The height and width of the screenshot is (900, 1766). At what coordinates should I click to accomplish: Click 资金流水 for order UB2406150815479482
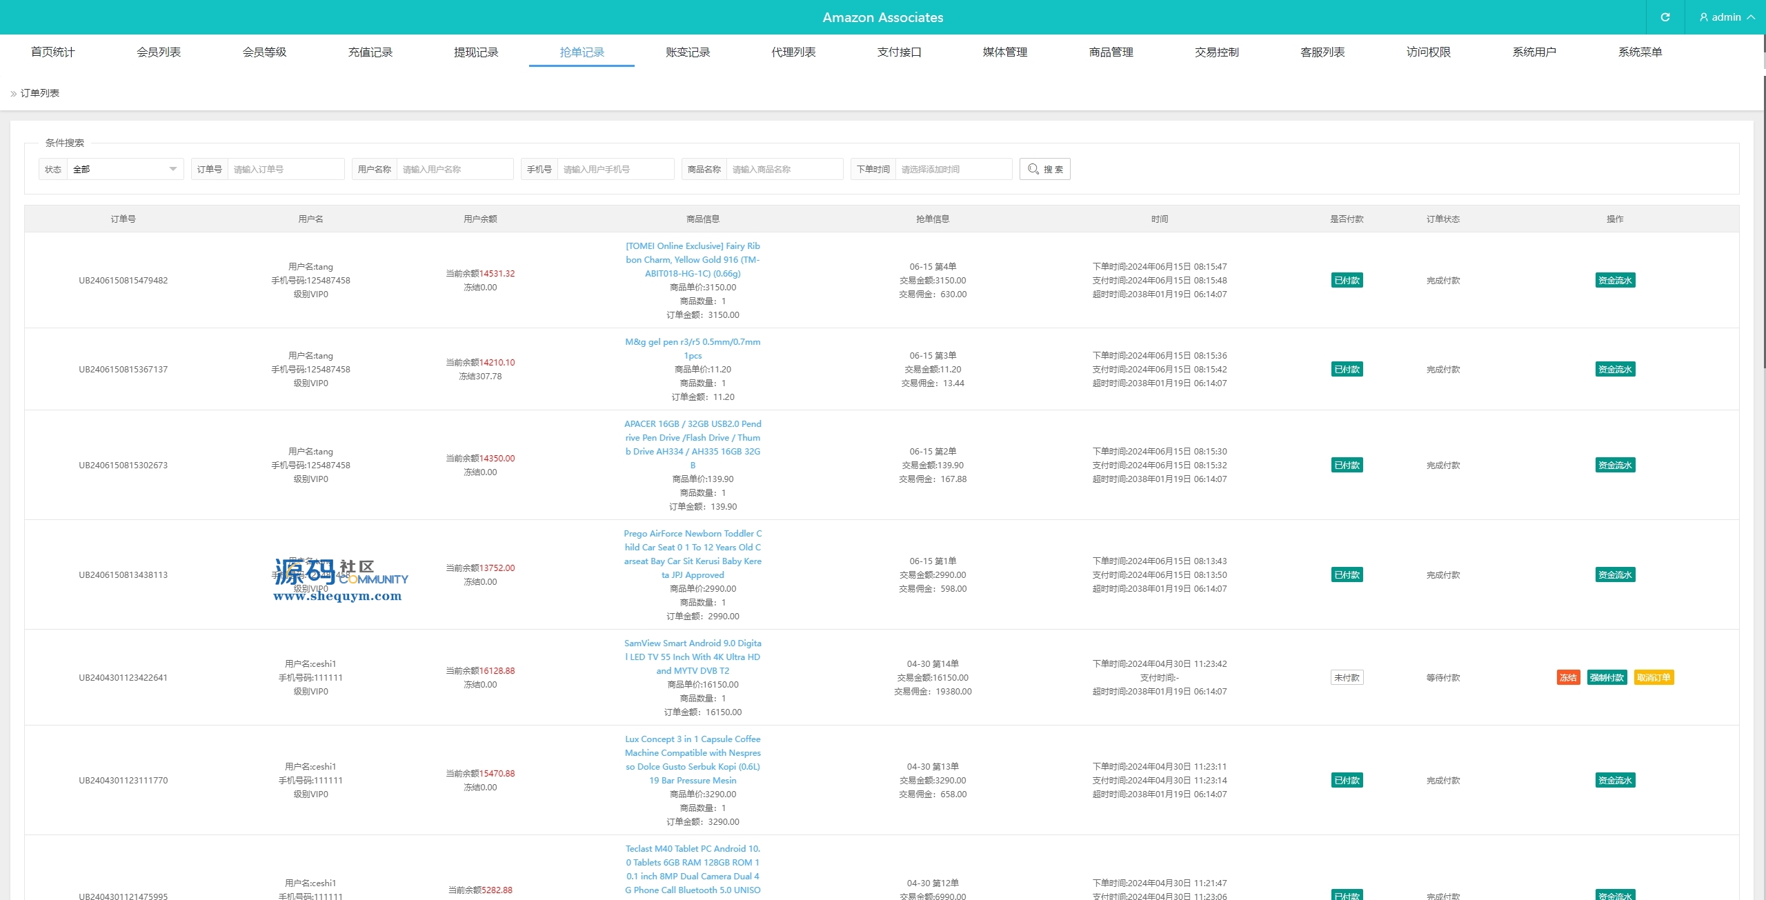point(1615,280)
